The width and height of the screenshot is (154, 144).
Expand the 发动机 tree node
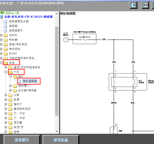(x=1, y=35)
